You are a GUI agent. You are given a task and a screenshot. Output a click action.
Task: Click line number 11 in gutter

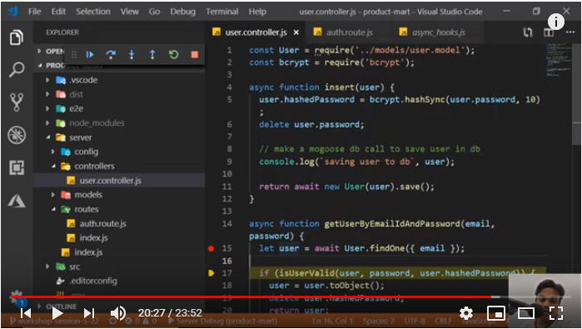click(227, 187)
